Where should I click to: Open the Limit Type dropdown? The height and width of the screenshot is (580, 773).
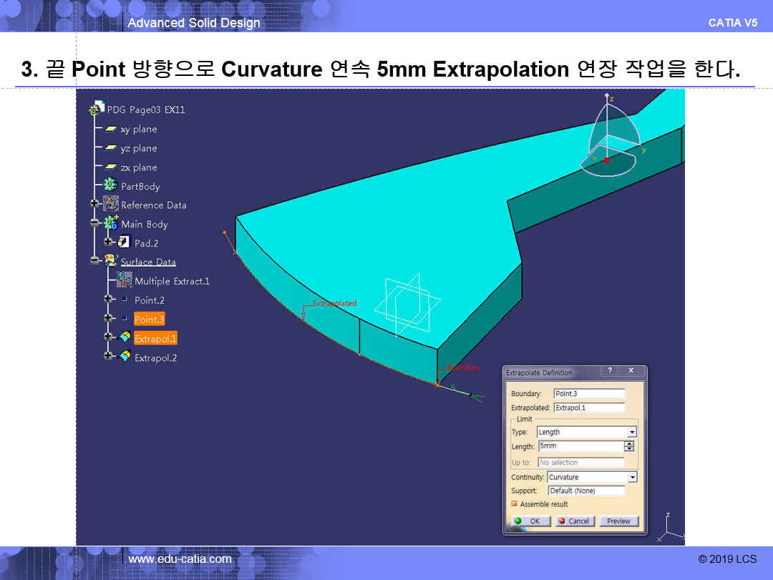[x=631, y=432]
